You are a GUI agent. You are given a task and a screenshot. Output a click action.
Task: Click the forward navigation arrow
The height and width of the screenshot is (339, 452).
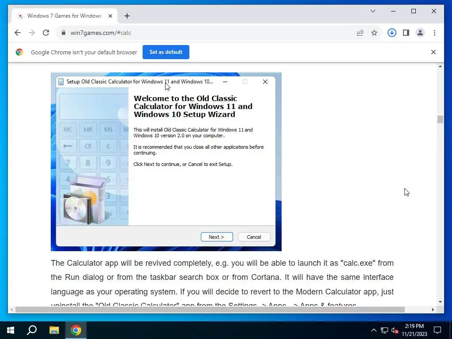pos(32,33)
